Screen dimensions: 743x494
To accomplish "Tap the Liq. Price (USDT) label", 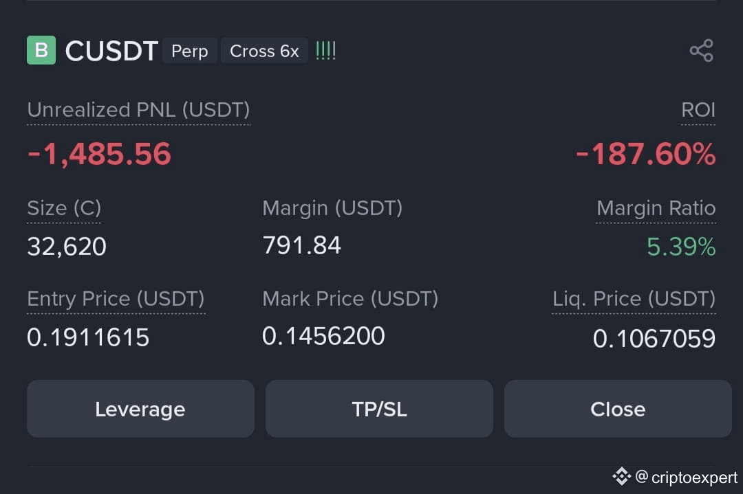I will tap(634, 299).
